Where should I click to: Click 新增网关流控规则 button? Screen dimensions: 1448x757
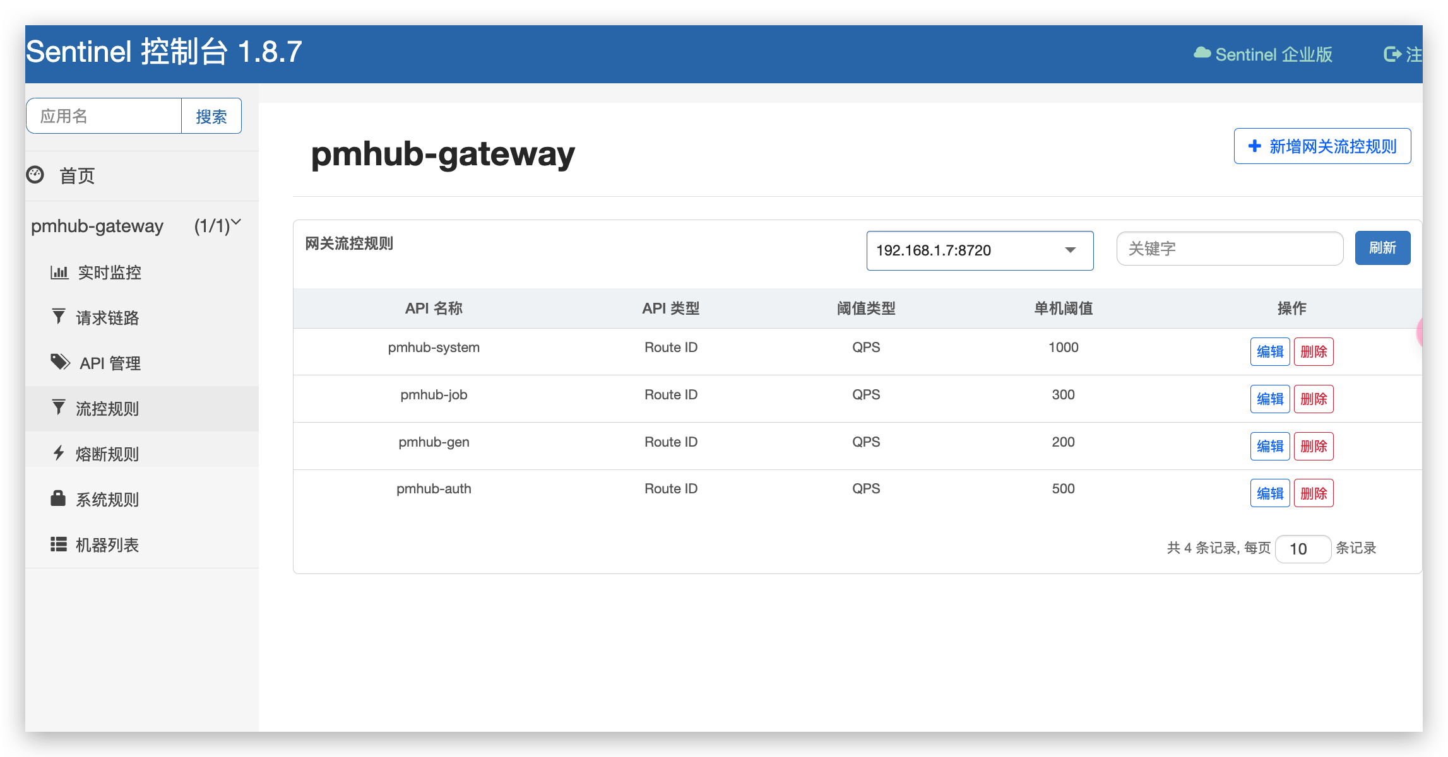[1322, 146]
